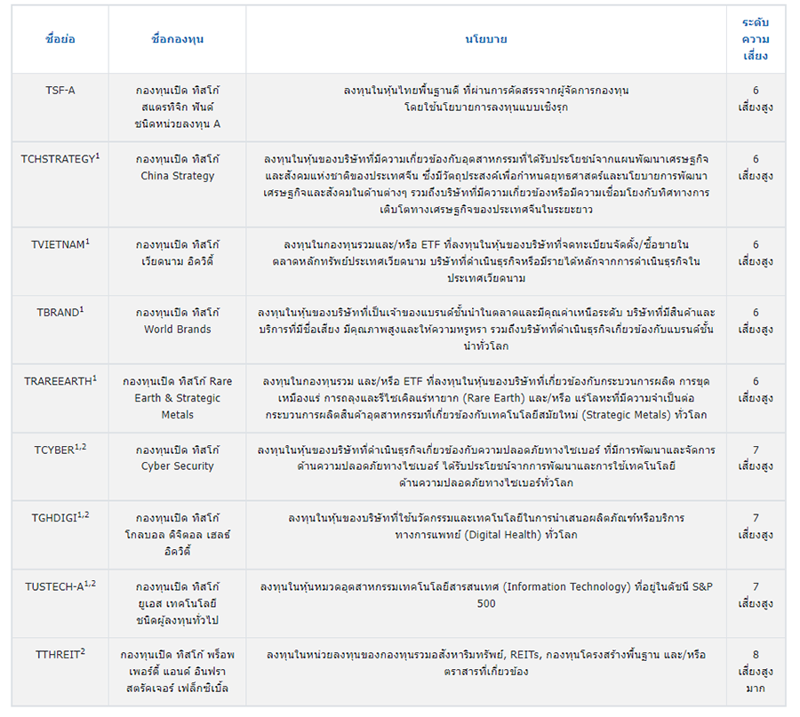
Task: Click the ชื่อย่อ column header
Action: point(60,40)
